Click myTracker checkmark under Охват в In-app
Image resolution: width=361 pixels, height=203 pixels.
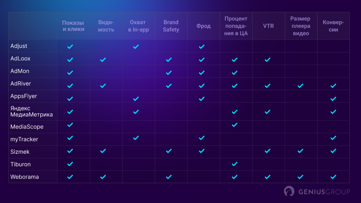(136, 138)
